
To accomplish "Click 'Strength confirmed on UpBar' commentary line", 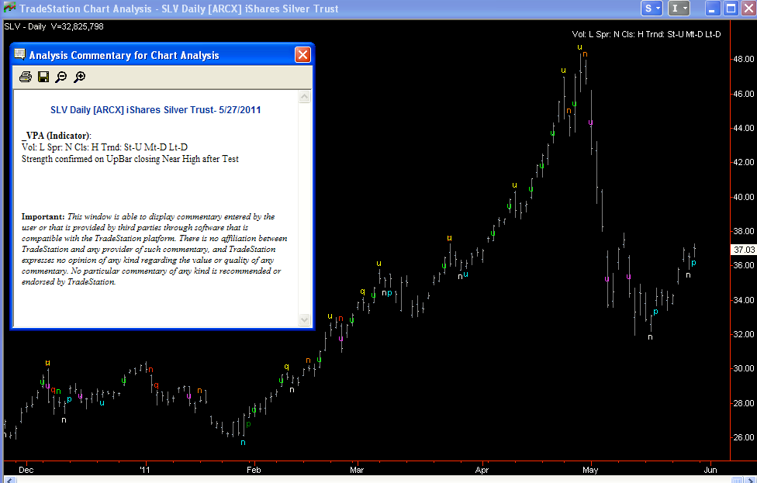I will coord(130,159).
